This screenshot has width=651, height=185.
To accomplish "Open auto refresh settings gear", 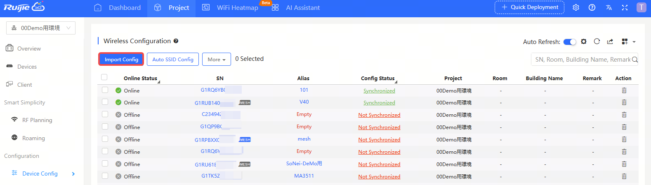I will click(x=584, y=42).
